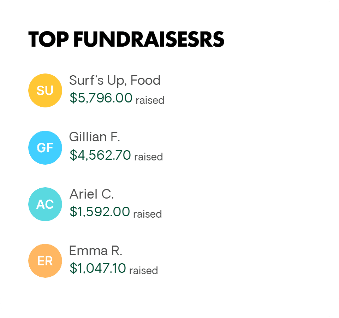This screenshot has height=318, width=339.
Task: Click 'raised' label beside Surf's Up amount
Action: (150, 100)
